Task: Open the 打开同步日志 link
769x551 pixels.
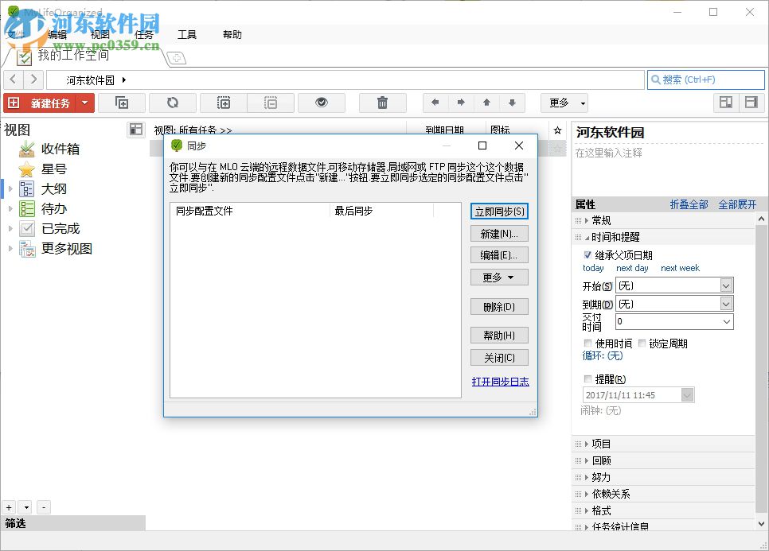Action: tap(499, 381)
